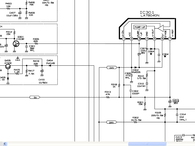Screen dimensions: 195x146
Task: Click the C313 100UF 35V label
Action: 176,101
